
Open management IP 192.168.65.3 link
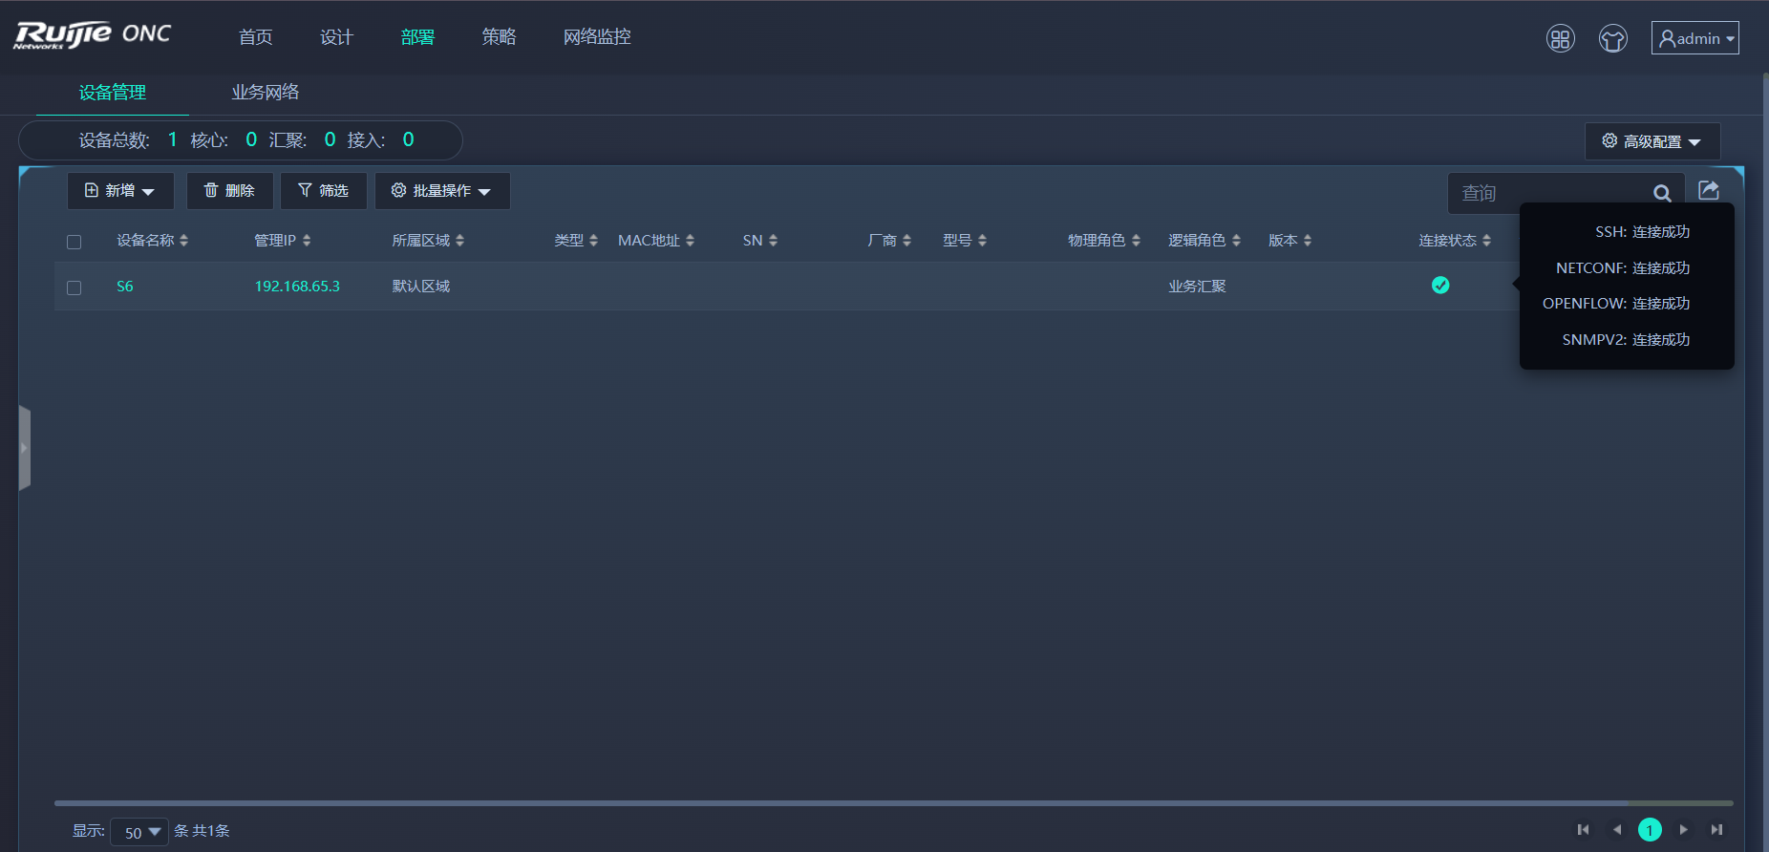pos(297,287)
